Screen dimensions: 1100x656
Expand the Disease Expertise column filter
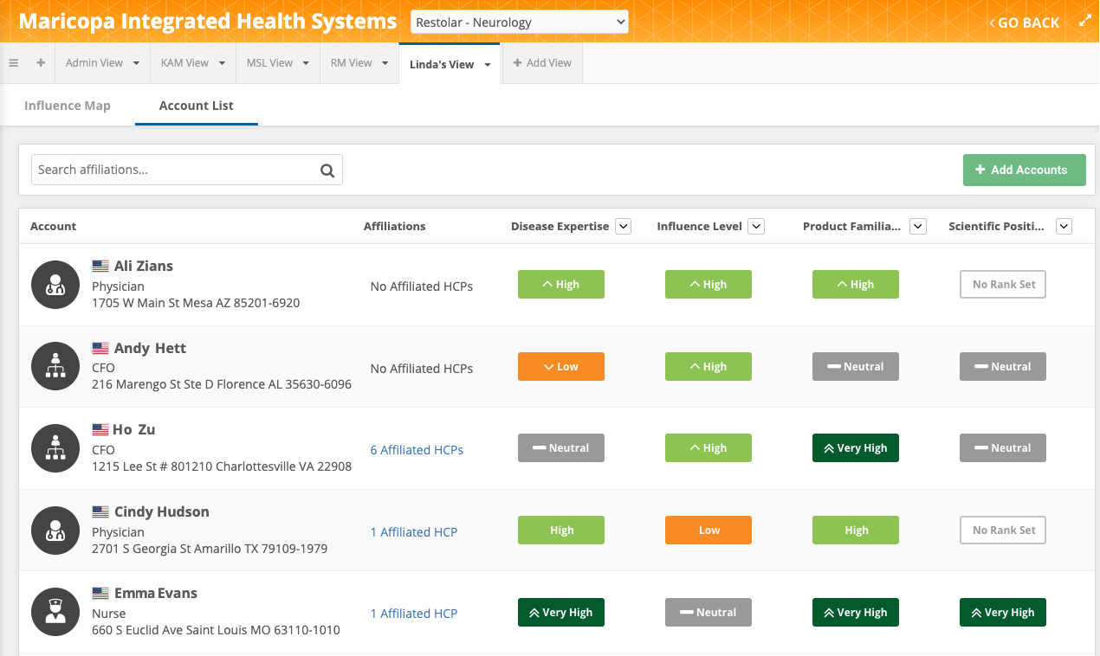click(x=623, y=227)
